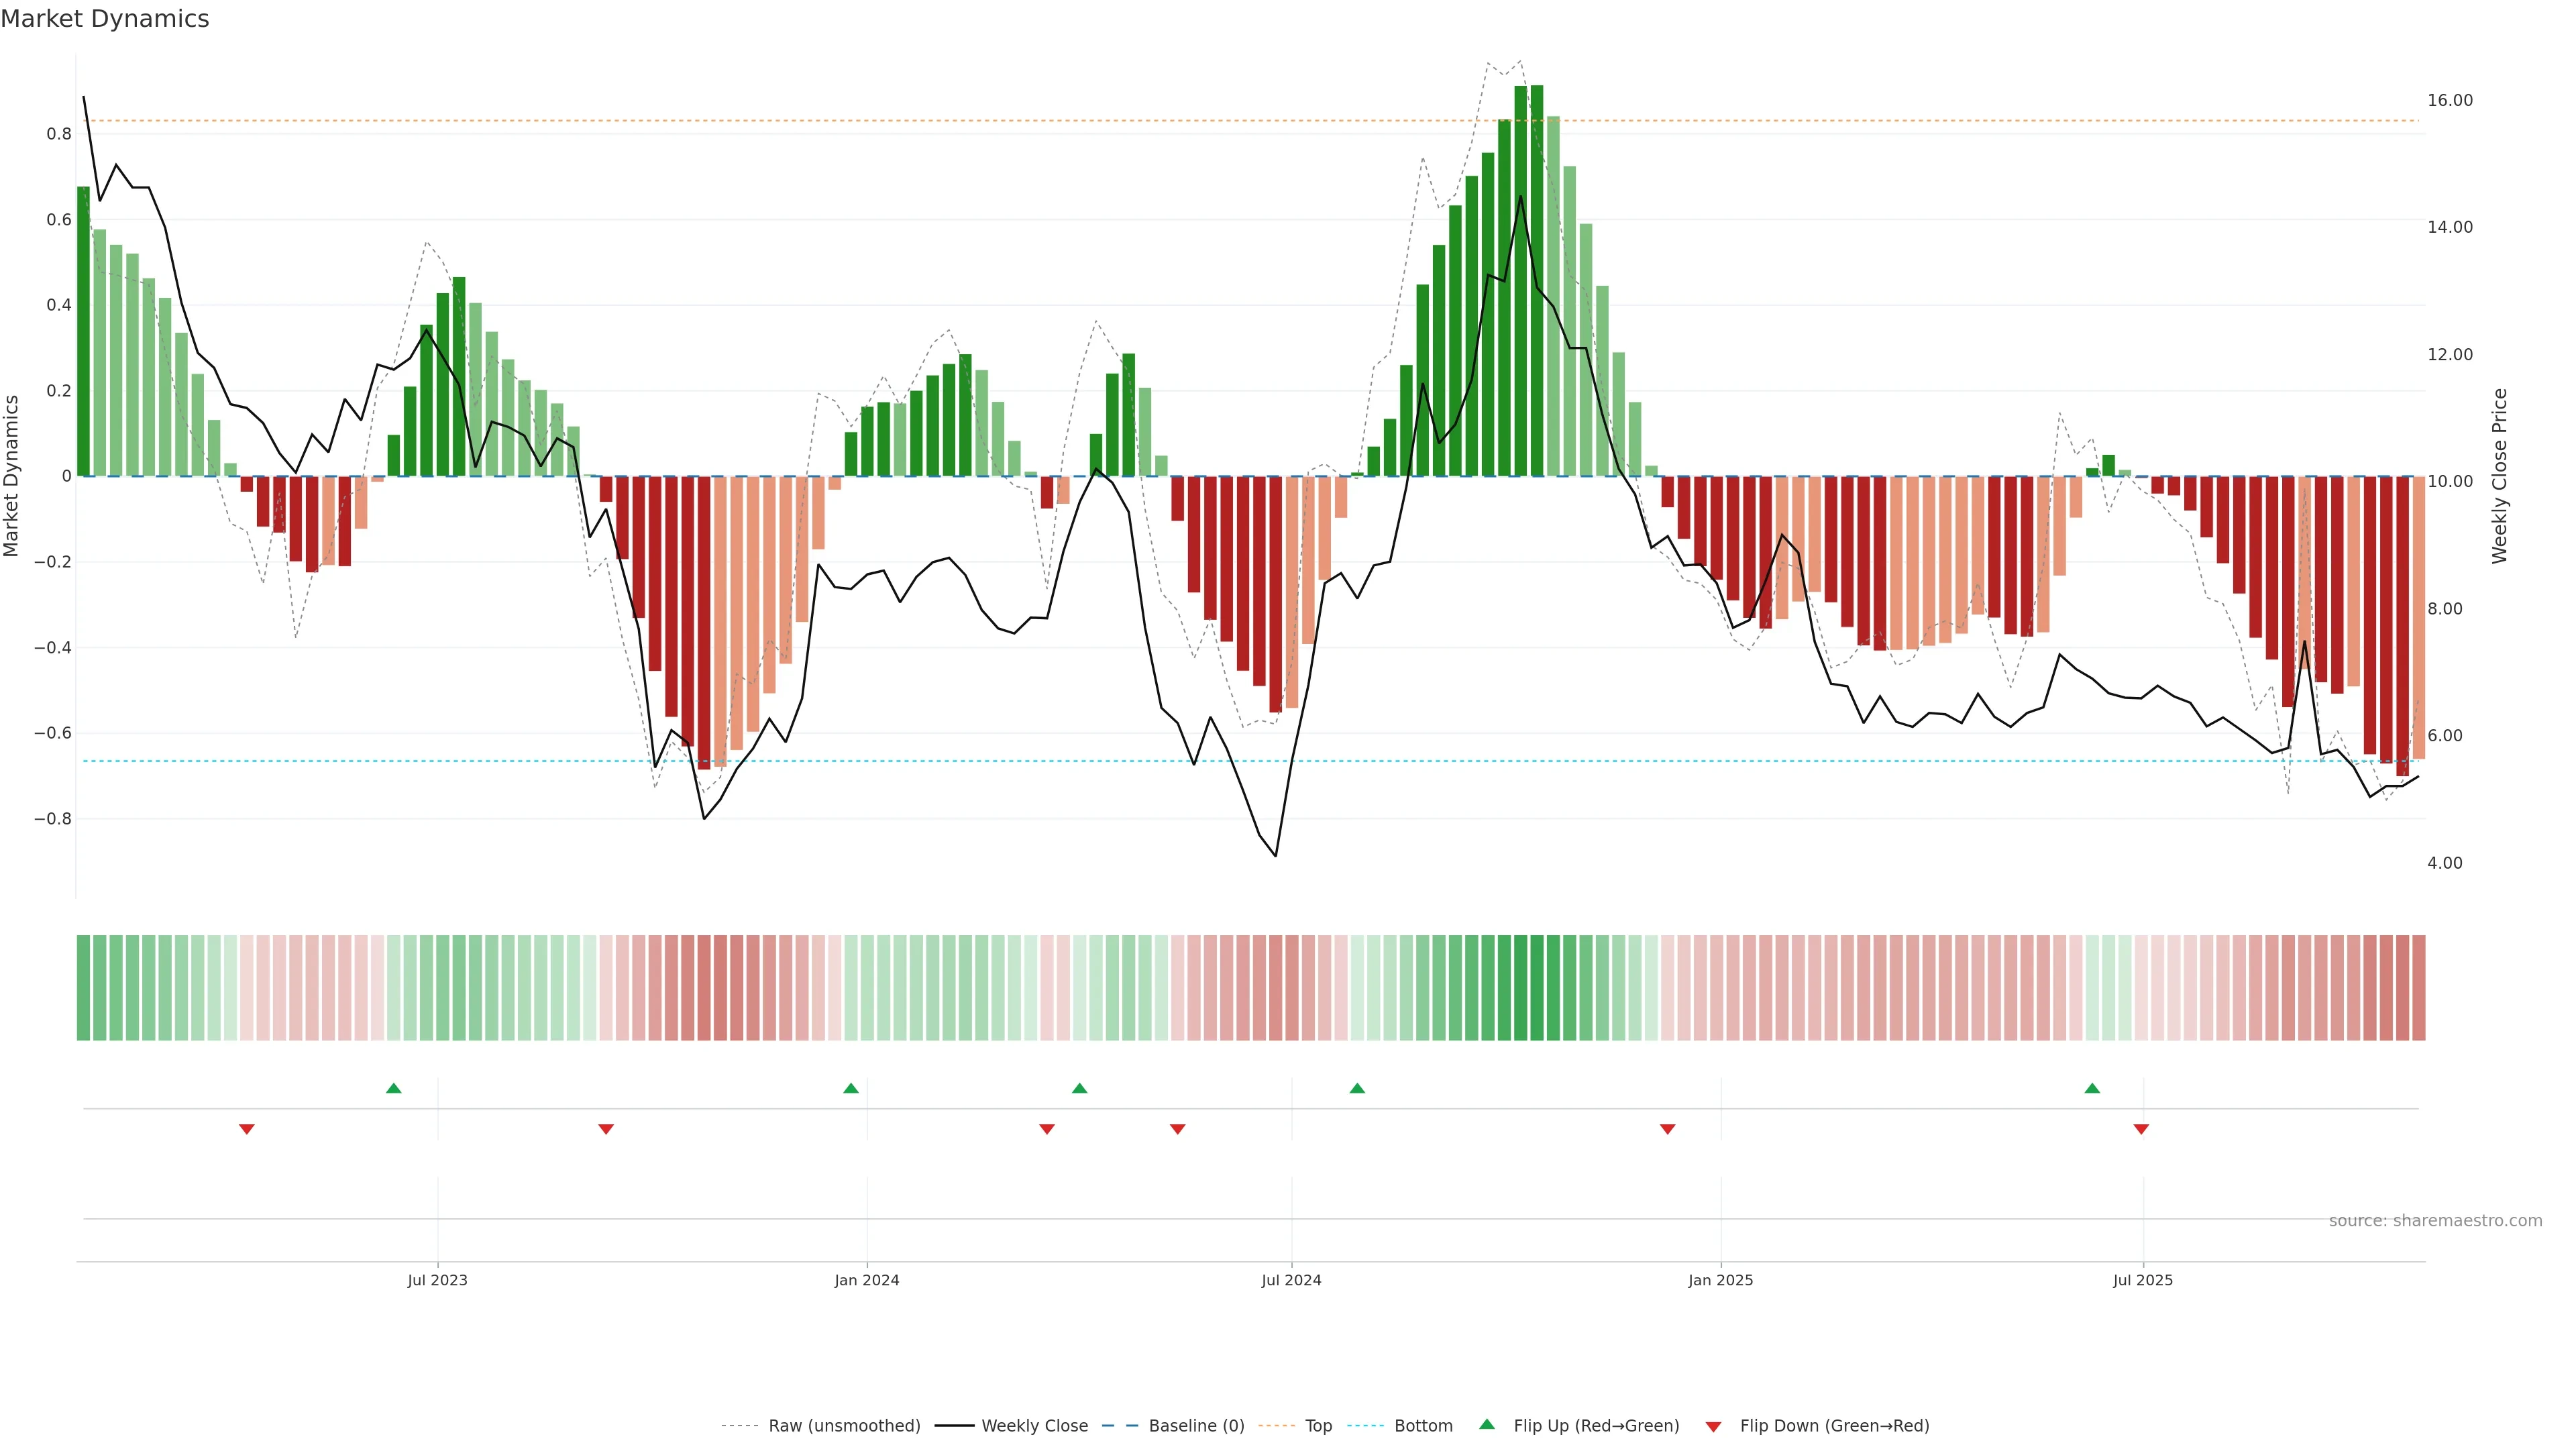Toggle the Bottom legend entry
This screenshot has height=1449, width=2576.
click(x=1423, y=1426)
